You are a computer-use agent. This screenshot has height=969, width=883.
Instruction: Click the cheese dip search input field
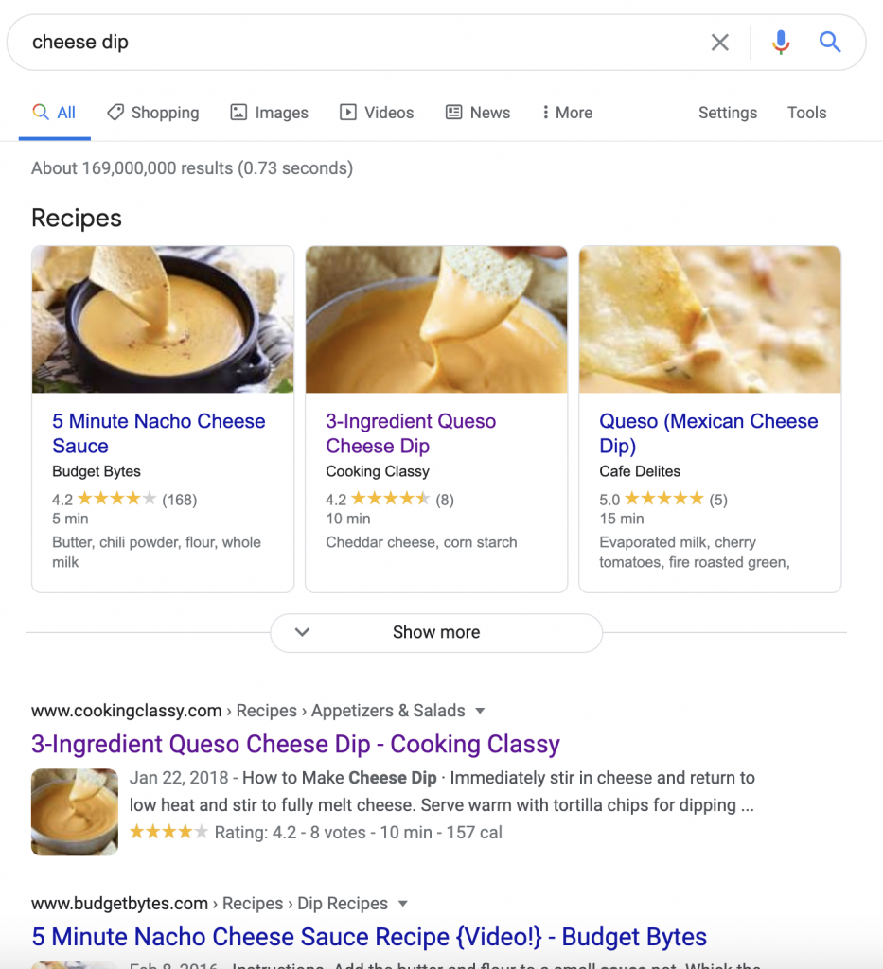click(364, 42)
